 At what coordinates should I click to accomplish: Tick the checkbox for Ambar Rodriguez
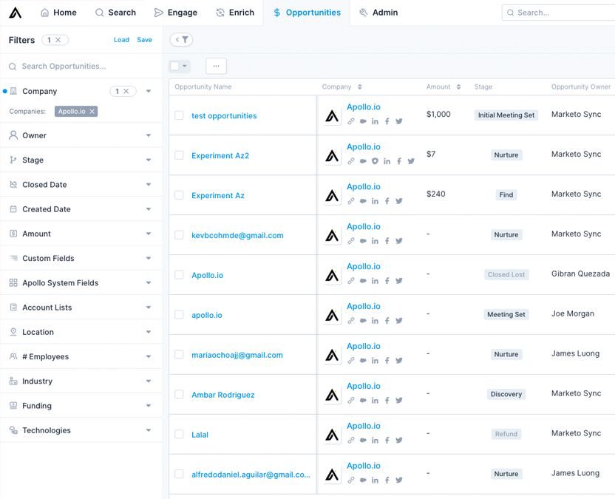tap(179, 395)
